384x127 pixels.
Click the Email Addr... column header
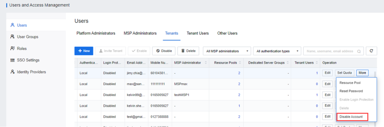point(136,63)
